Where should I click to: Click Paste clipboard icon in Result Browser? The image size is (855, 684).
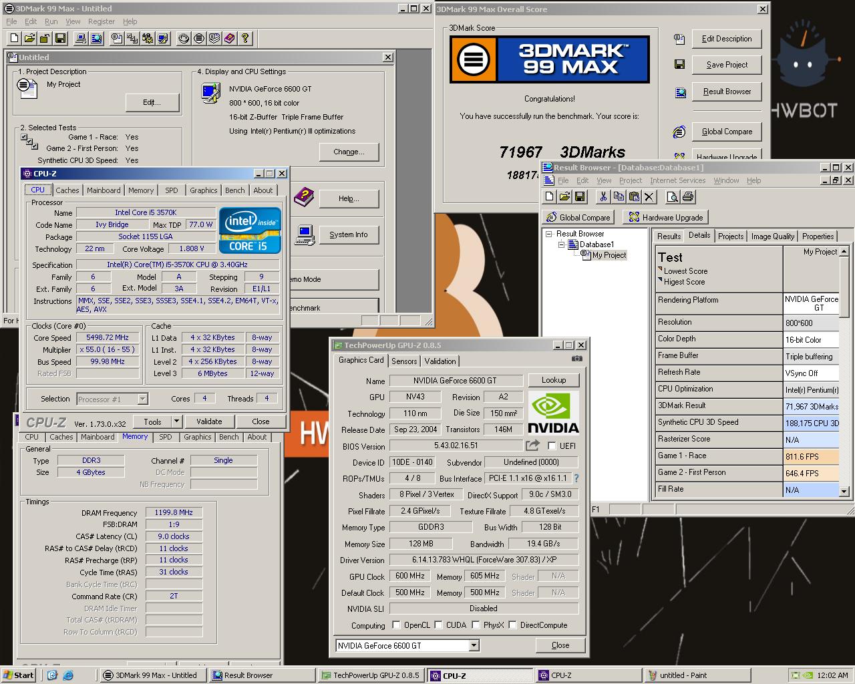(x=634, y=196)
